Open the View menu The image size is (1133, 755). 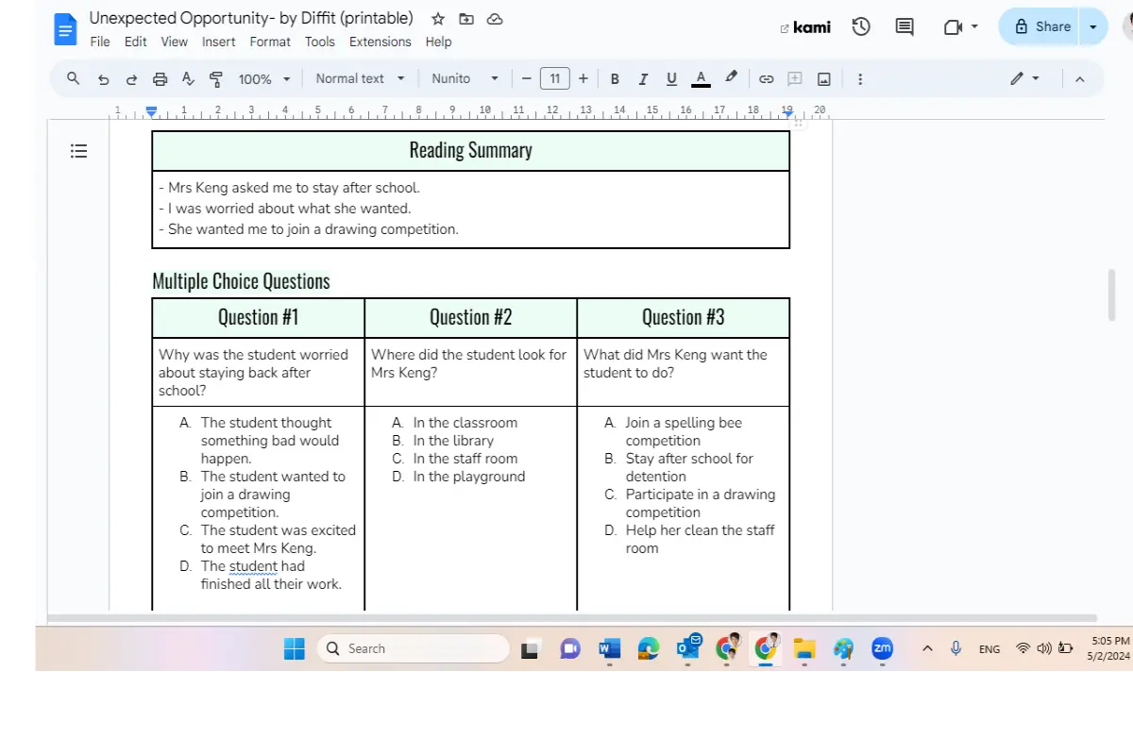pyautogui.click(x=175, y=42)
